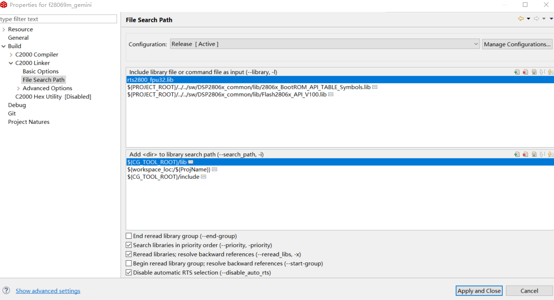Click the Apply and Close button
This screenshot has width=554, height=300.
coord(479,291)
